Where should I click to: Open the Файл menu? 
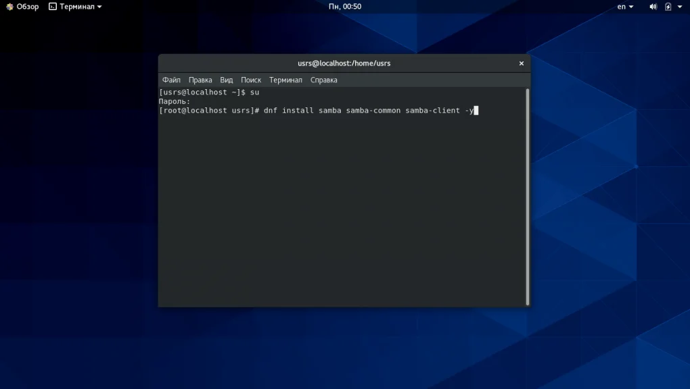click(x=171, y=80)
